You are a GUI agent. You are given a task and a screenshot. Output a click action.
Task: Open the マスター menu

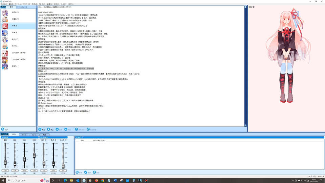[26, 4]
